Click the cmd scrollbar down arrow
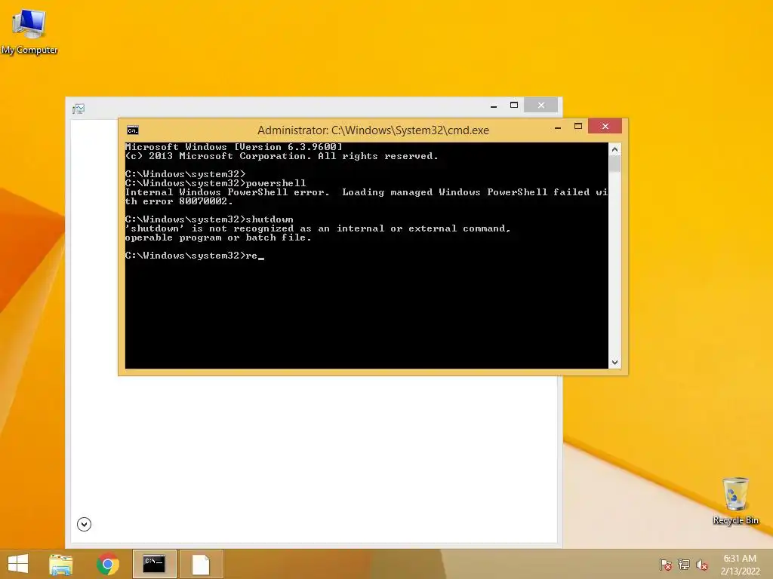 (x=614, y=363)
